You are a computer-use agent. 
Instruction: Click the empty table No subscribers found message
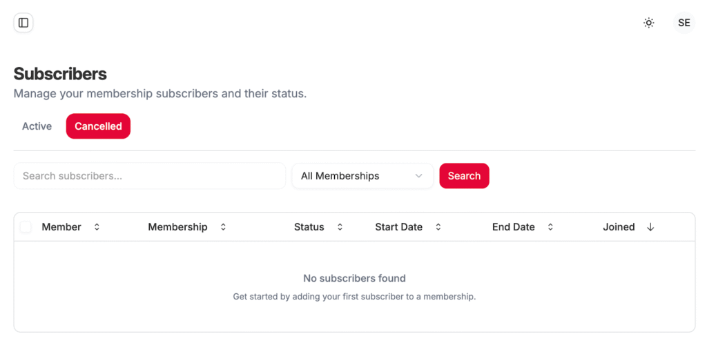(354, 279)
